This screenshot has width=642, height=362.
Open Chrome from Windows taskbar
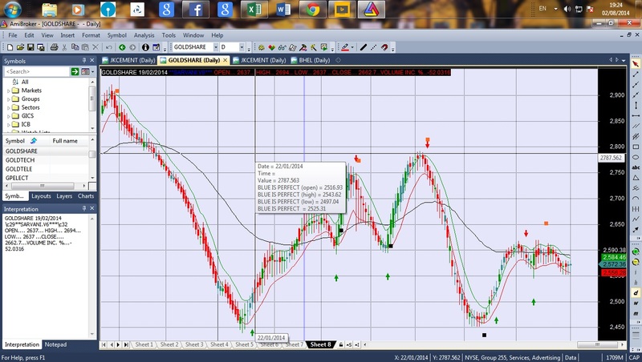[x=313, y=10]
